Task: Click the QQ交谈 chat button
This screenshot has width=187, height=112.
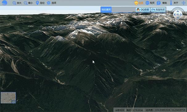Action: click(143, 10)
